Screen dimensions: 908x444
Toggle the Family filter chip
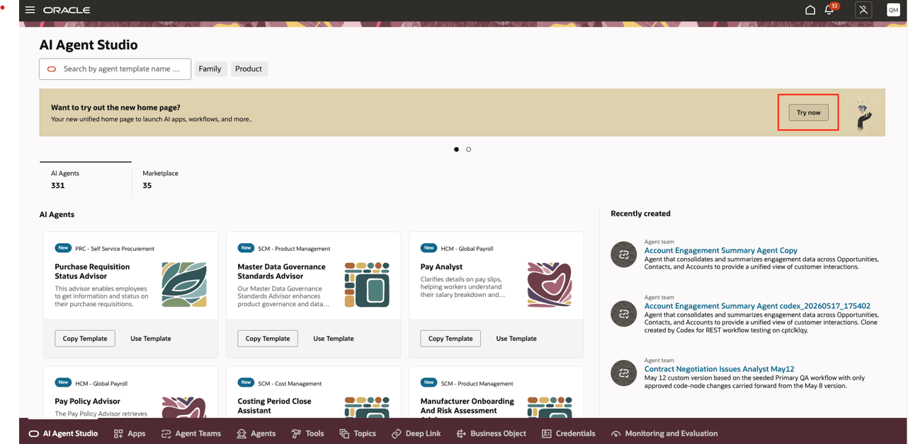[210, 69]
